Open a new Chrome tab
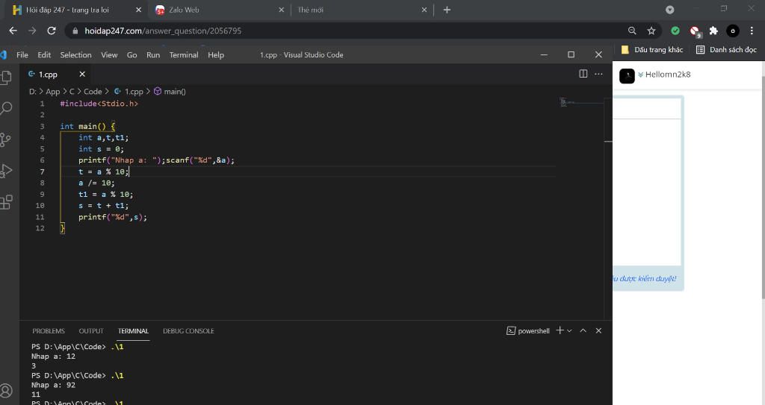 (x=447, y=10)
